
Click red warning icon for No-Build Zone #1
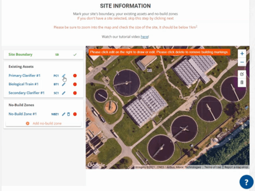(75, 114)
